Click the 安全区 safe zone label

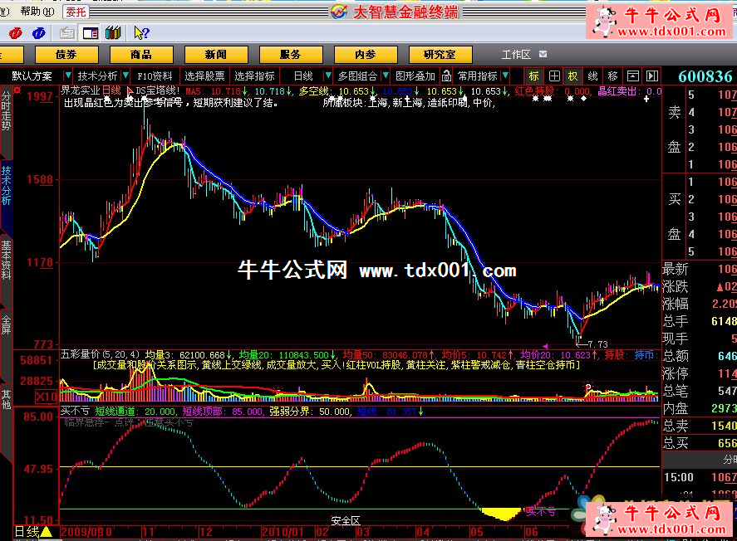[346, 520]
